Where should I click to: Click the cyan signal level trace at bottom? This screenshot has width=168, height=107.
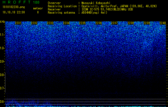pyautogui.click(x=85, y=106)
